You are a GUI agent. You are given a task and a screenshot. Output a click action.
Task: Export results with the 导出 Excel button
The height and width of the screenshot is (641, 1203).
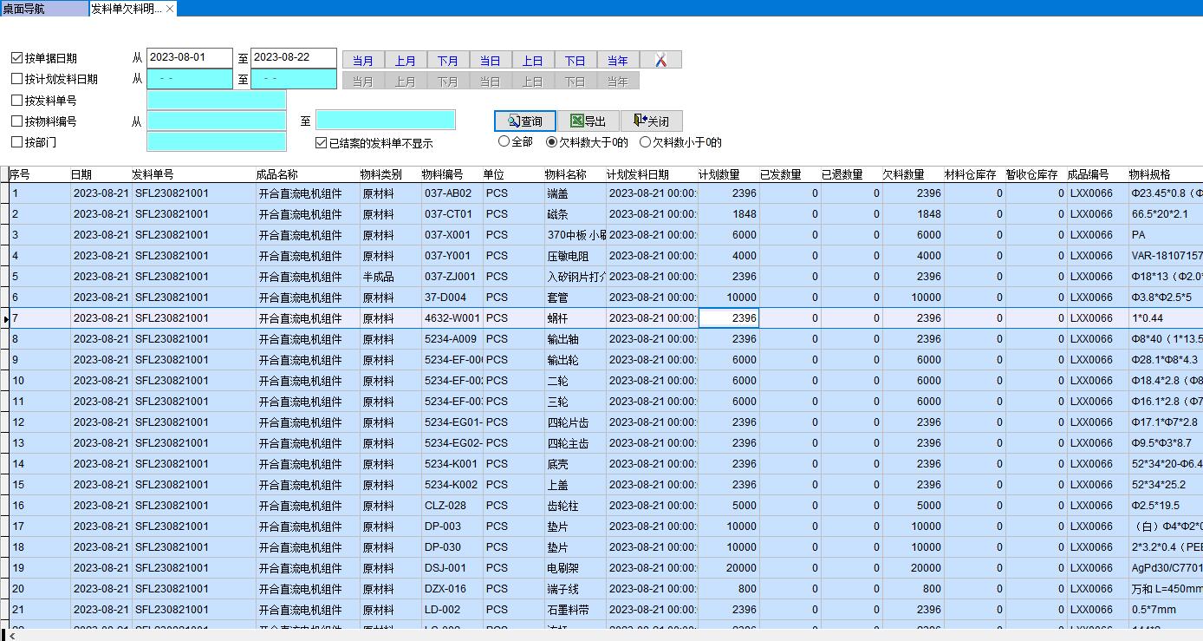(x=588, y=121)
